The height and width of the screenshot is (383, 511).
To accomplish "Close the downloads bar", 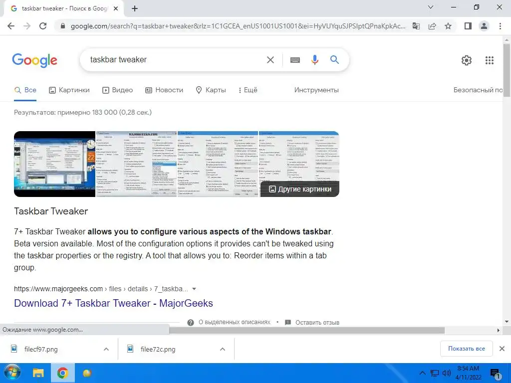I will (x=502, y=349).
